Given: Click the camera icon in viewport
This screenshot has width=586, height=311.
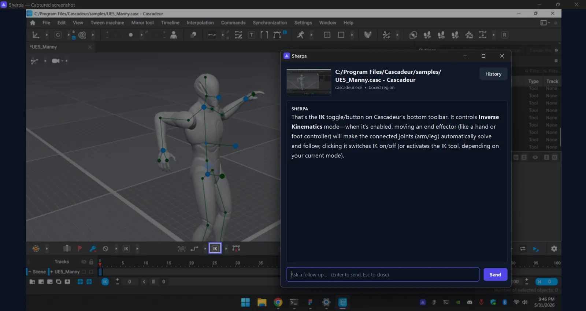Looking at the screenshot, I should click(56, 61).
